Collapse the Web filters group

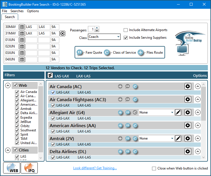click(8, 86)
